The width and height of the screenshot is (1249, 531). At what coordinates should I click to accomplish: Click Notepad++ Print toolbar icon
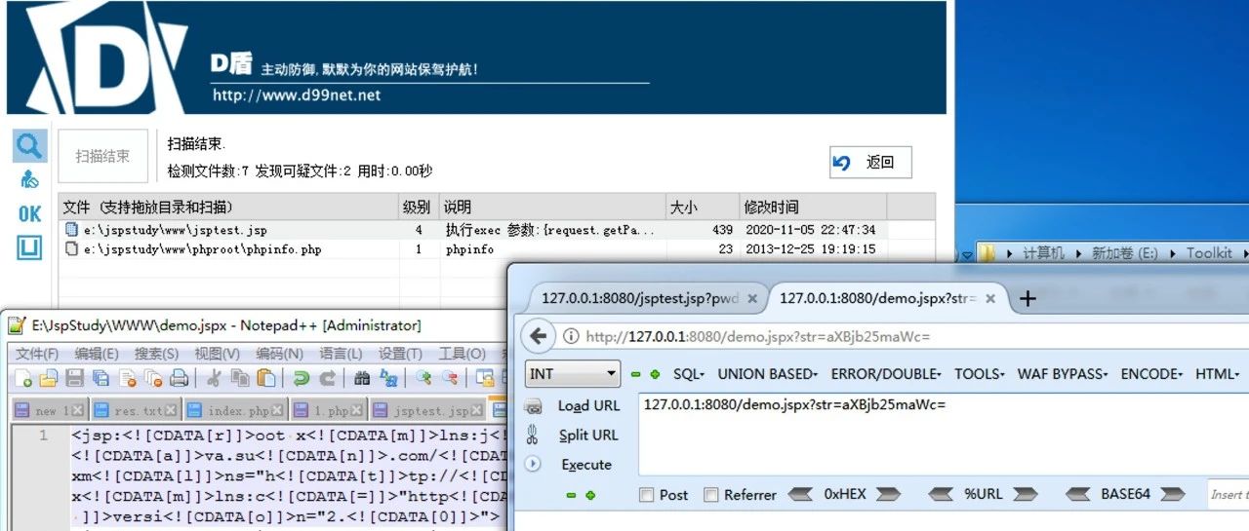tap(180, 378)
